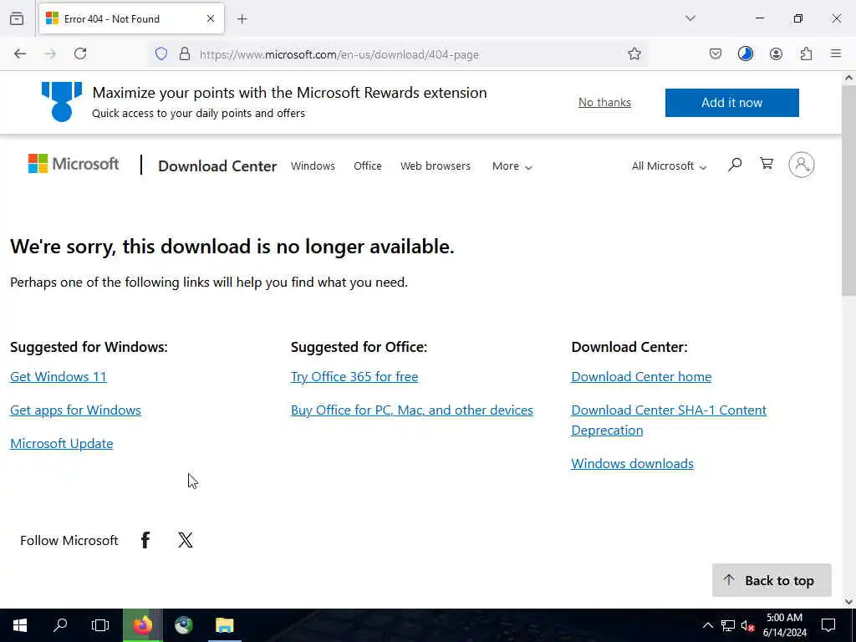Open the tracking protection shield icon
Viewport: 856px width, 642px height.
click(161, 54)
